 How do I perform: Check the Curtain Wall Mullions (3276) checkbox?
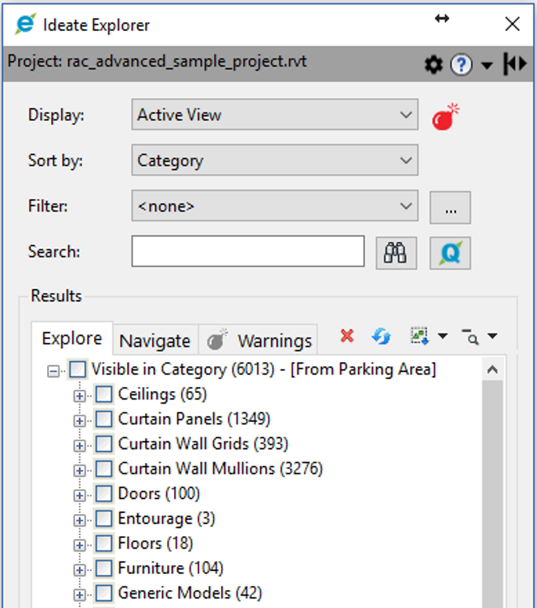104,469
